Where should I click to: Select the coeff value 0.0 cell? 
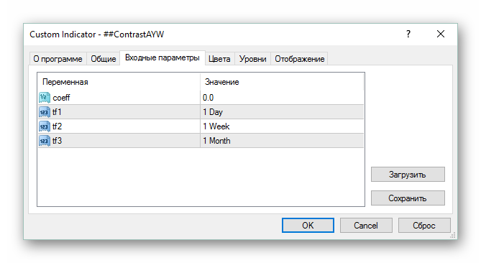click(282, 98)
